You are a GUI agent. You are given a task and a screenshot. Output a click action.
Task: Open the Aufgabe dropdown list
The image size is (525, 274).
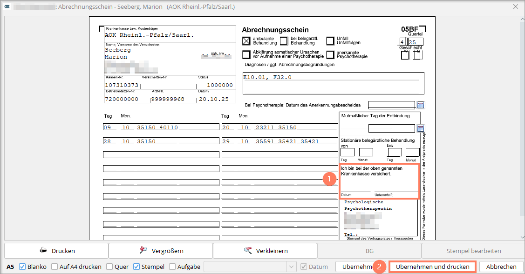[291, 267]
